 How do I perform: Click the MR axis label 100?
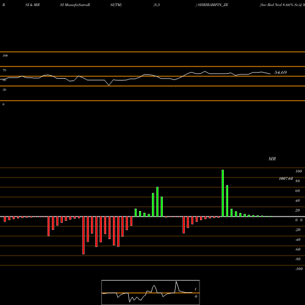(298, 171)
